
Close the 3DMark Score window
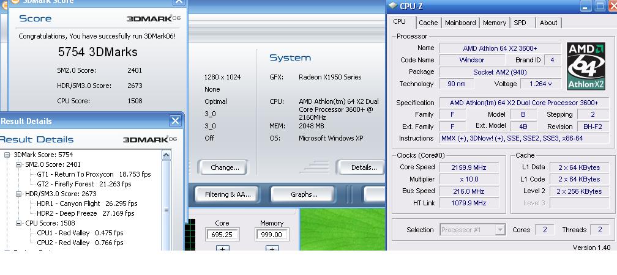pyautogui.click(x=179, y=2)
